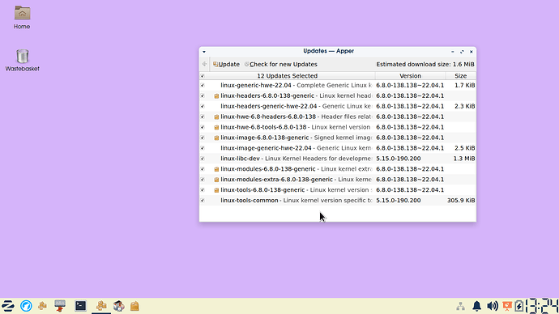Click the 1.3 MiB size value

pyautogui.click(x=464, y=159)
